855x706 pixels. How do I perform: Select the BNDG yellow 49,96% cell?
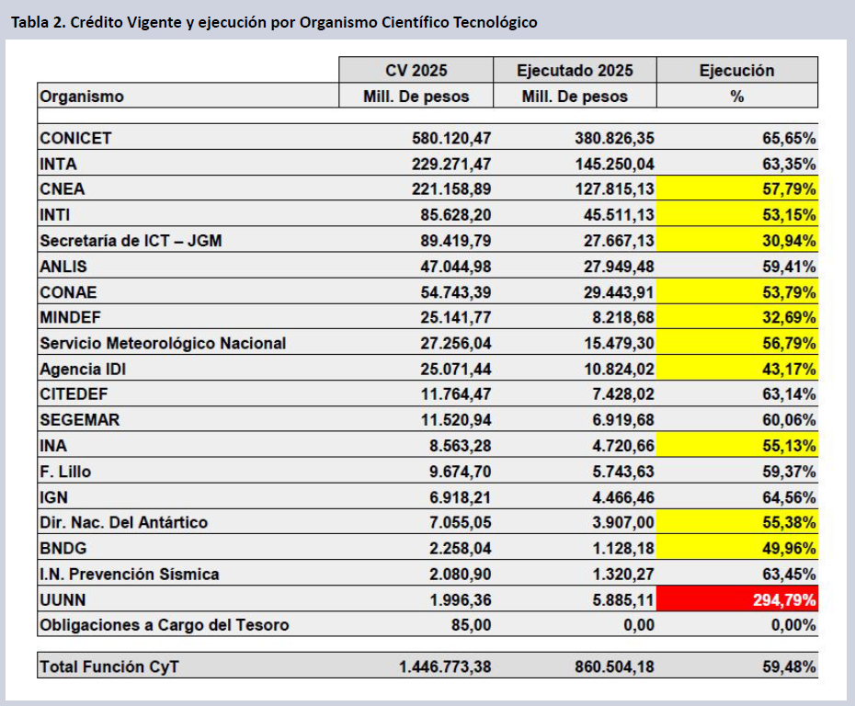pos(737,548)
